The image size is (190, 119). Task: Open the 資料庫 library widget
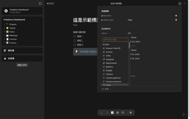(22, 51)
